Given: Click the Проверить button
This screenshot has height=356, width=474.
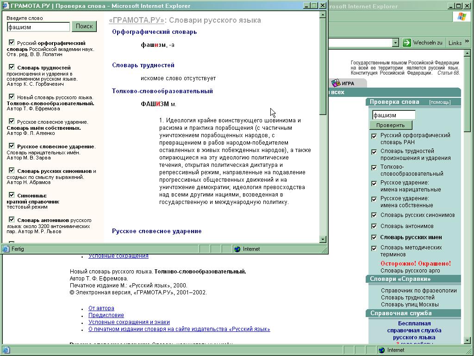Looking at the screenshot, I should [391, 125].
